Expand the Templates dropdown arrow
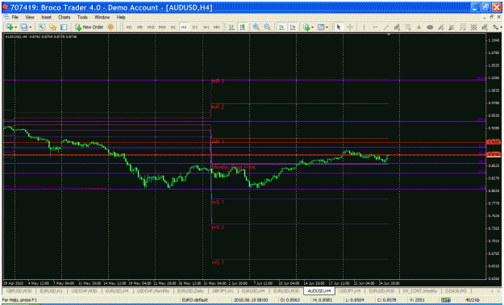Viewport: 504px width, 305px height. pos(327,27)
